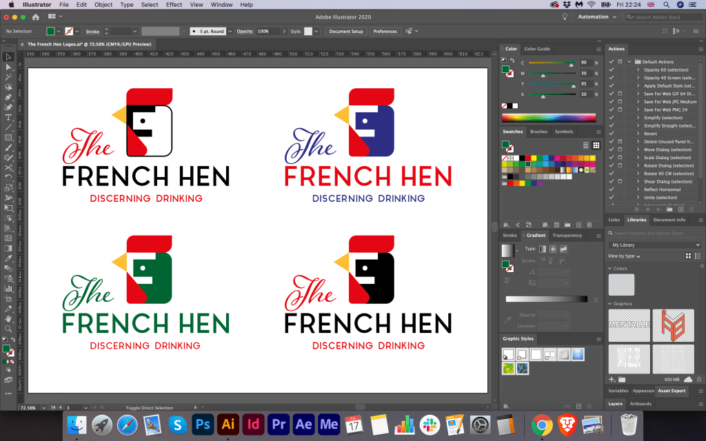Collapse the Default Actions folder

tap(629, 62)
